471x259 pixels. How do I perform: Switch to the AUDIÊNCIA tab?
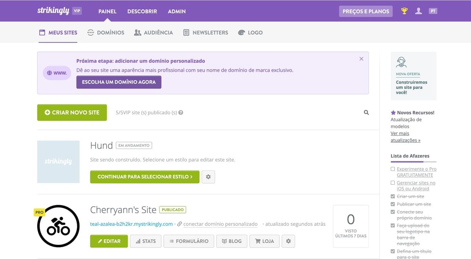tap(153, 33)
